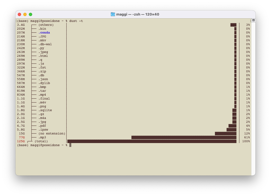
Task: Click the red 77G size value
Action: tap(22, 138)
